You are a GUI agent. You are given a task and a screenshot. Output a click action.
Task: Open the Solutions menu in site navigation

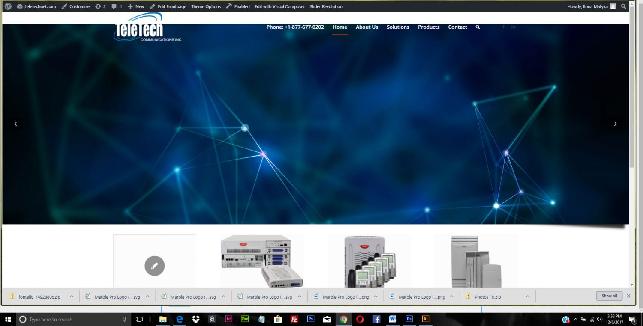point(398,27)
